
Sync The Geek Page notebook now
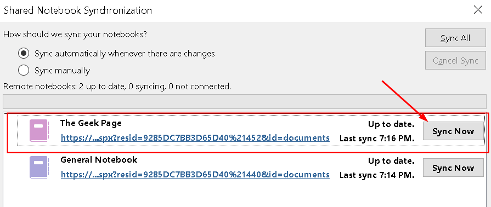pos(453,131)
